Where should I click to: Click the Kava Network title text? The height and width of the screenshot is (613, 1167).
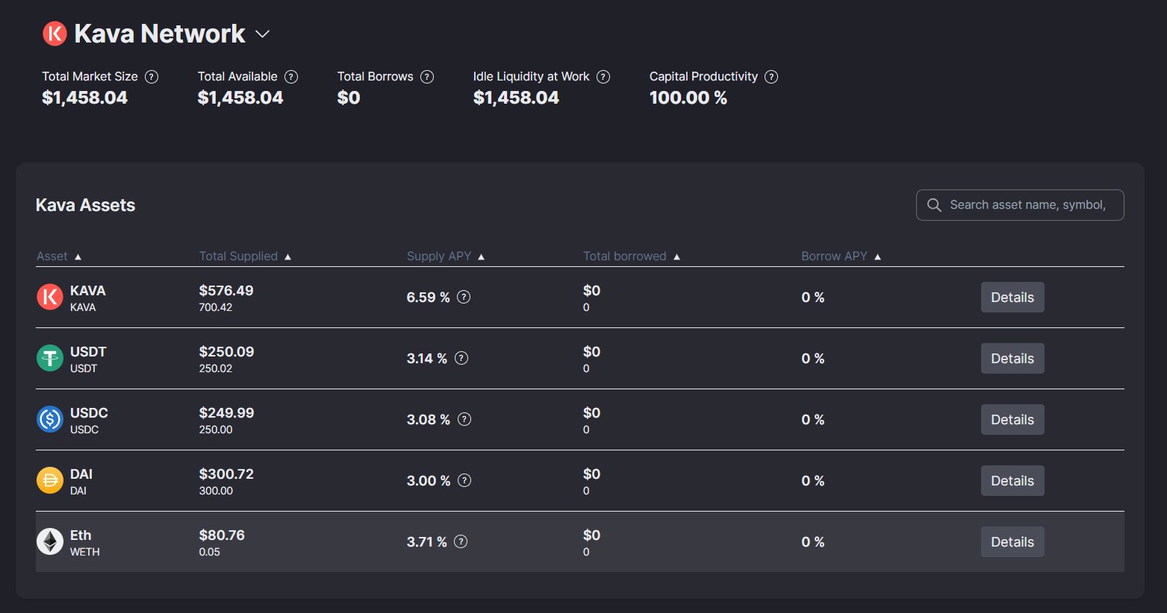tap(160, 34)
